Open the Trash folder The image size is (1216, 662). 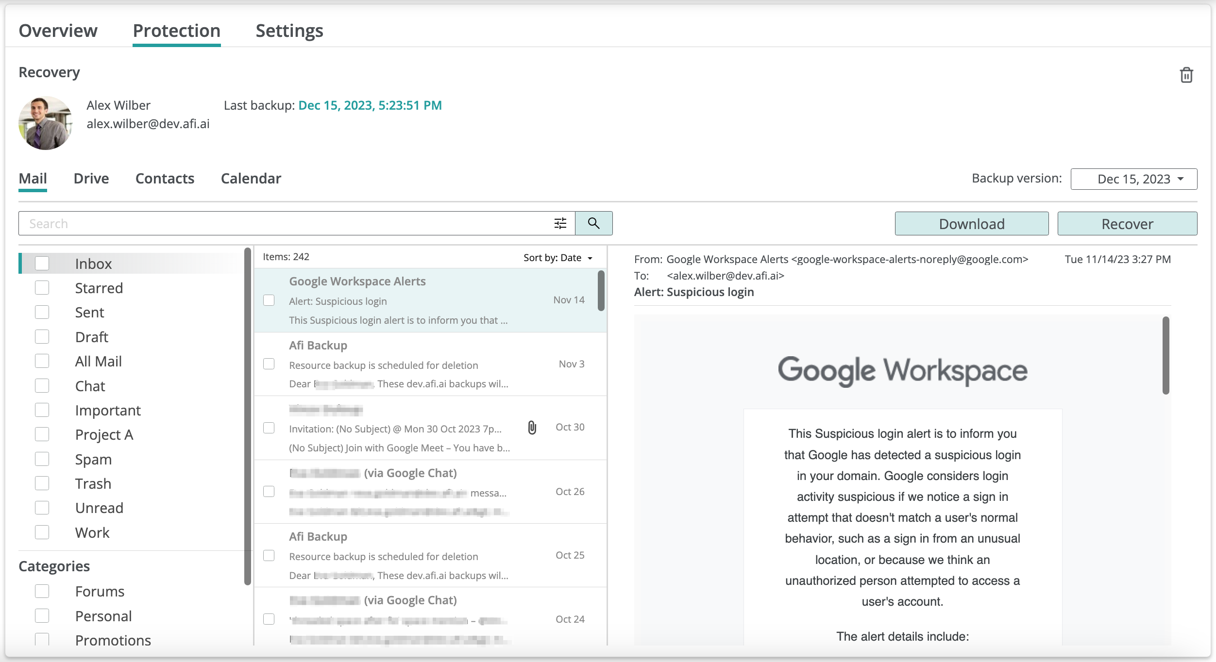[x=93, y=483]
